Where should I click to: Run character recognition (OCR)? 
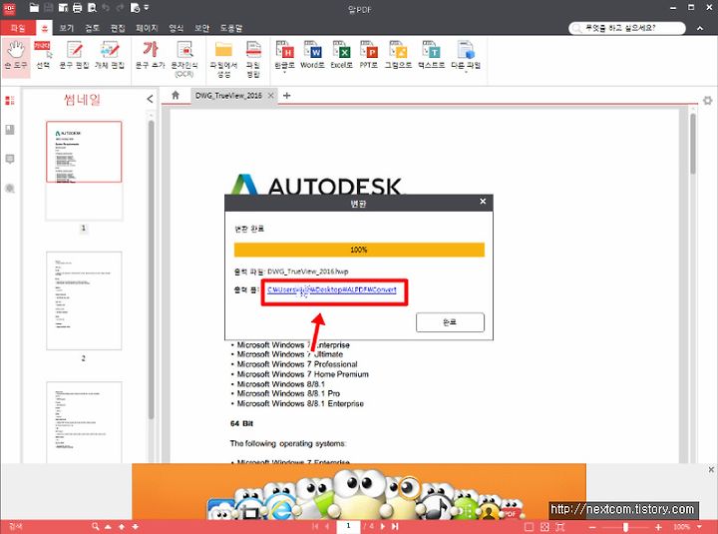[184, 59]
